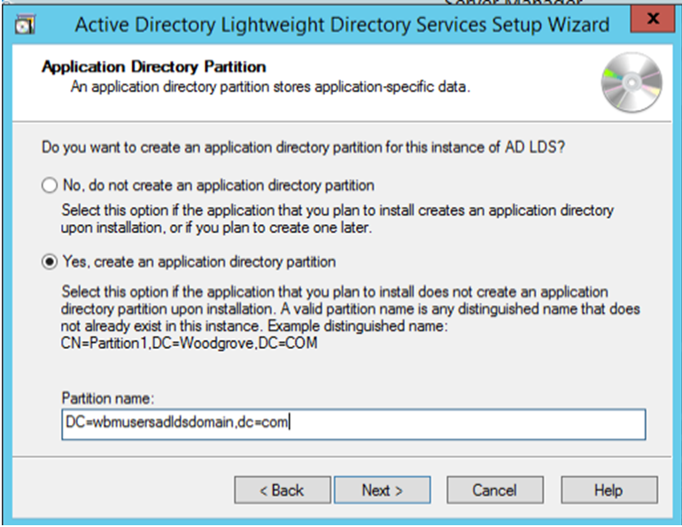Viewport: 682px width, 527px height.
Task: Click the explanation text under the No option
Action: [x=337, y=218]
